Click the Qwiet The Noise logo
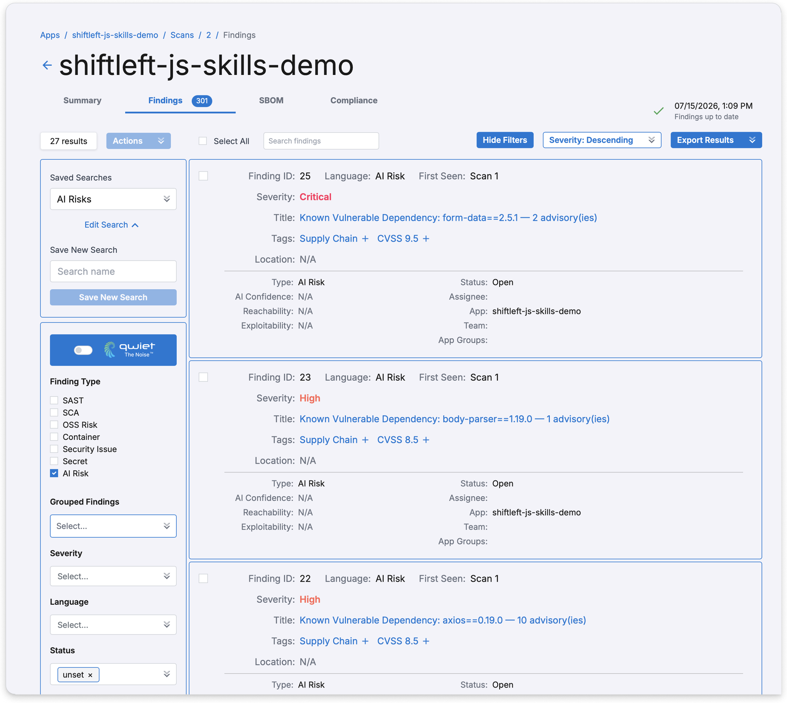787x703 pixels. [x=129, y=350]
